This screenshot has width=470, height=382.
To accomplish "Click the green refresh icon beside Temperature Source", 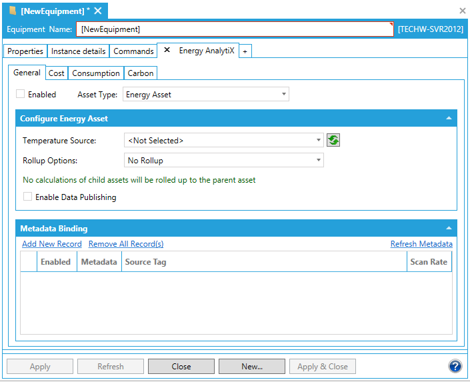I will [333, 141].
